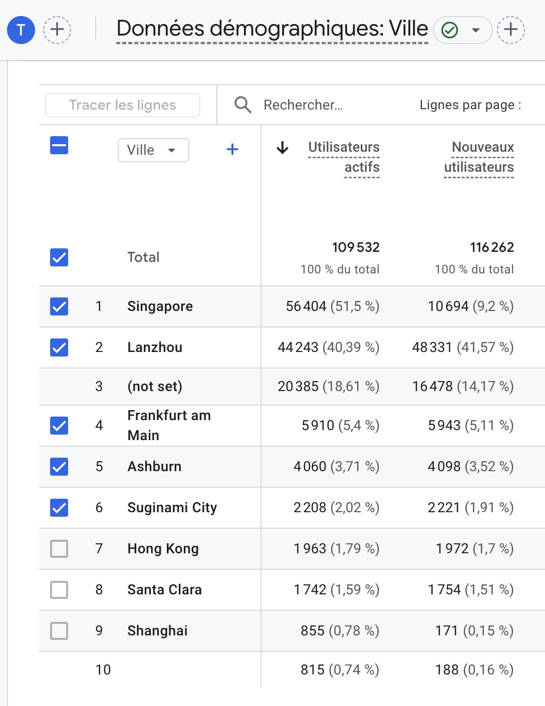The width and height of the screenshot is (545, 706).
Task: Sort by Nouveaux utilisateurs column header
Action: coord(479,157)
